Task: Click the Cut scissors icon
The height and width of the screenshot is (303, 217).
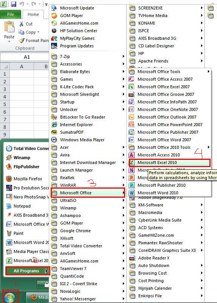Action: tap(22, 24)
